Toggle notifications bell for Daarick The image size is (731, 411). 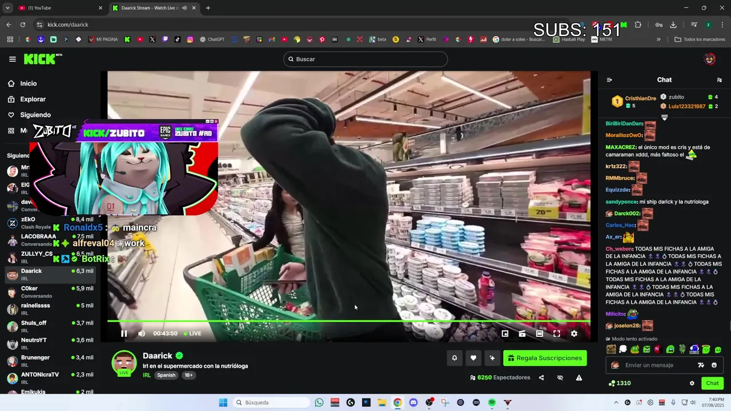pos(455,358)
